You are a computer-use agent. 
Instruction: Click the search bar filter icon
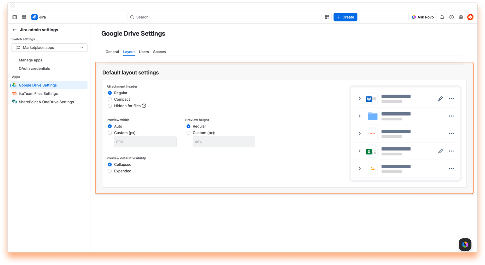coord(327,17)
